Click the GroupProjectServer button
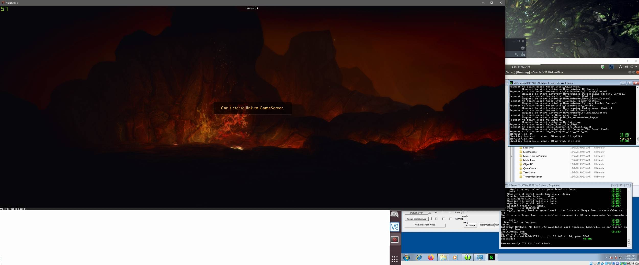The width and height of the screenshot is (639, 265). [416, 219]
